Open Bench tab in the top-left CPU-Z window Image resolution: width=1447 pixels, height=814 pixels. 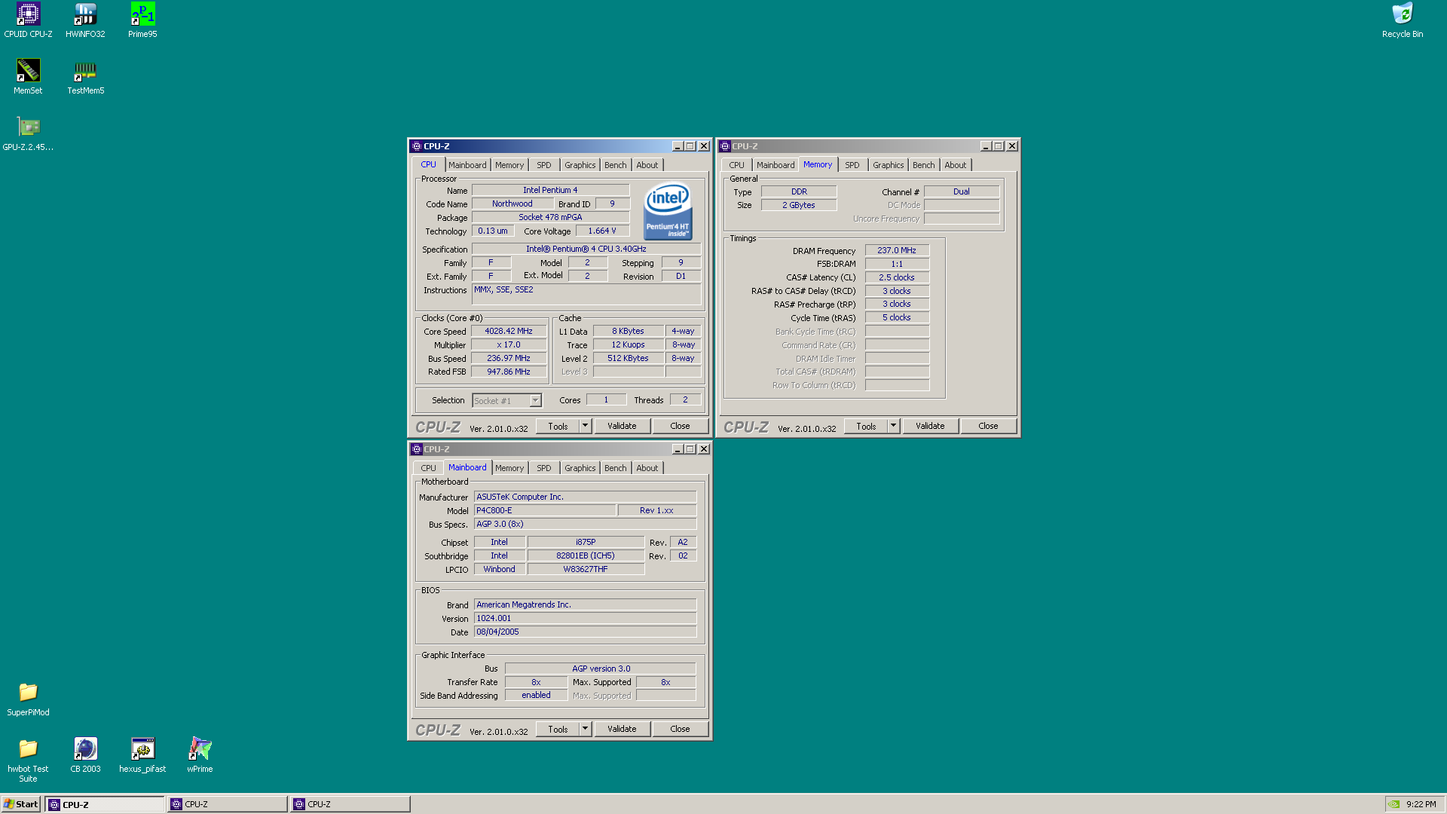pyautogui.click(x=616, y=165)
